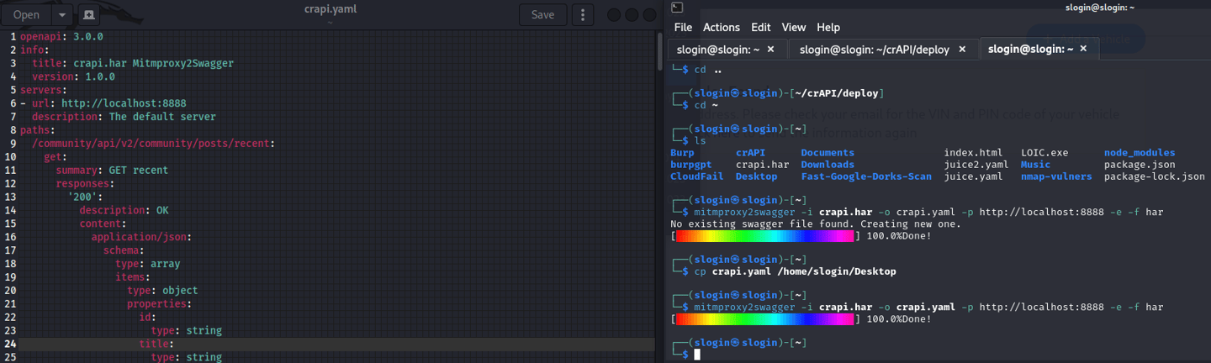Switch to the ~/crAPI/deploy terminal tab
The width and height of the screenshot is (1211, 363).
click(874, 50)
